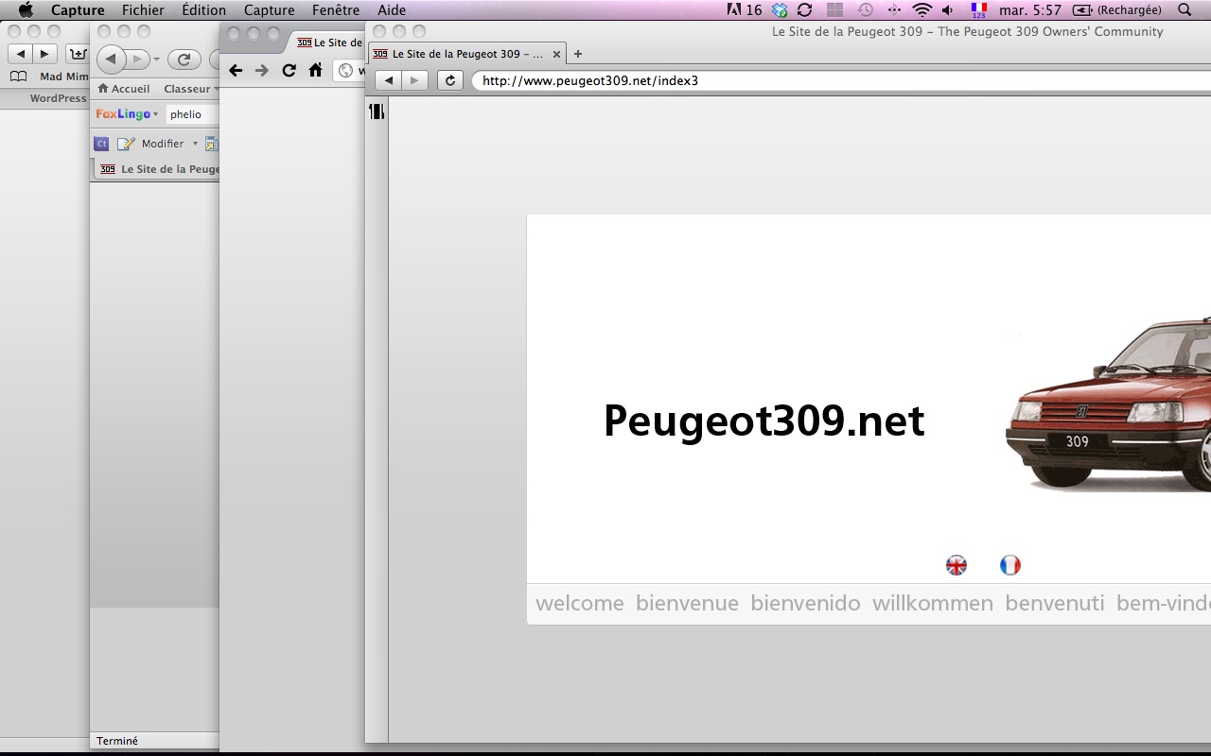The height and width of the screenshot is (756, 1211).
Task: Click the welcome text
Action: tap(580, 603)
